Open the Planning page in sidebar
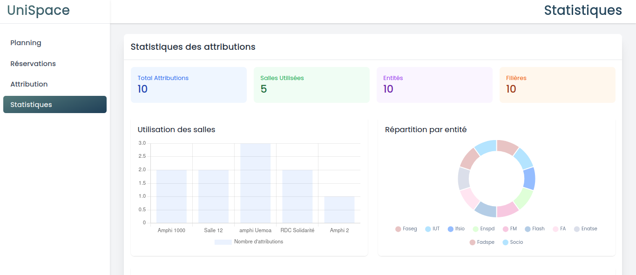The height and width of the screenshot is (275, 636). [x=26, y=43]
